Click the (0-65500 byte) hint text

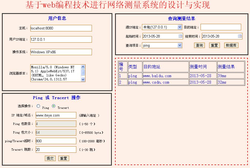(x=91, y=133)
